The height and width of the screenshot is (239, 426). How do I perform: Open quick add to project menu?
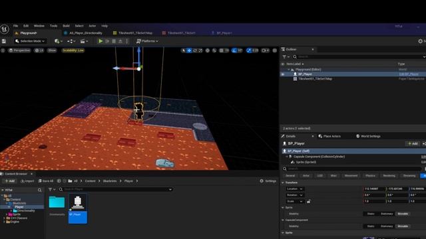click(x=58, y=41)
